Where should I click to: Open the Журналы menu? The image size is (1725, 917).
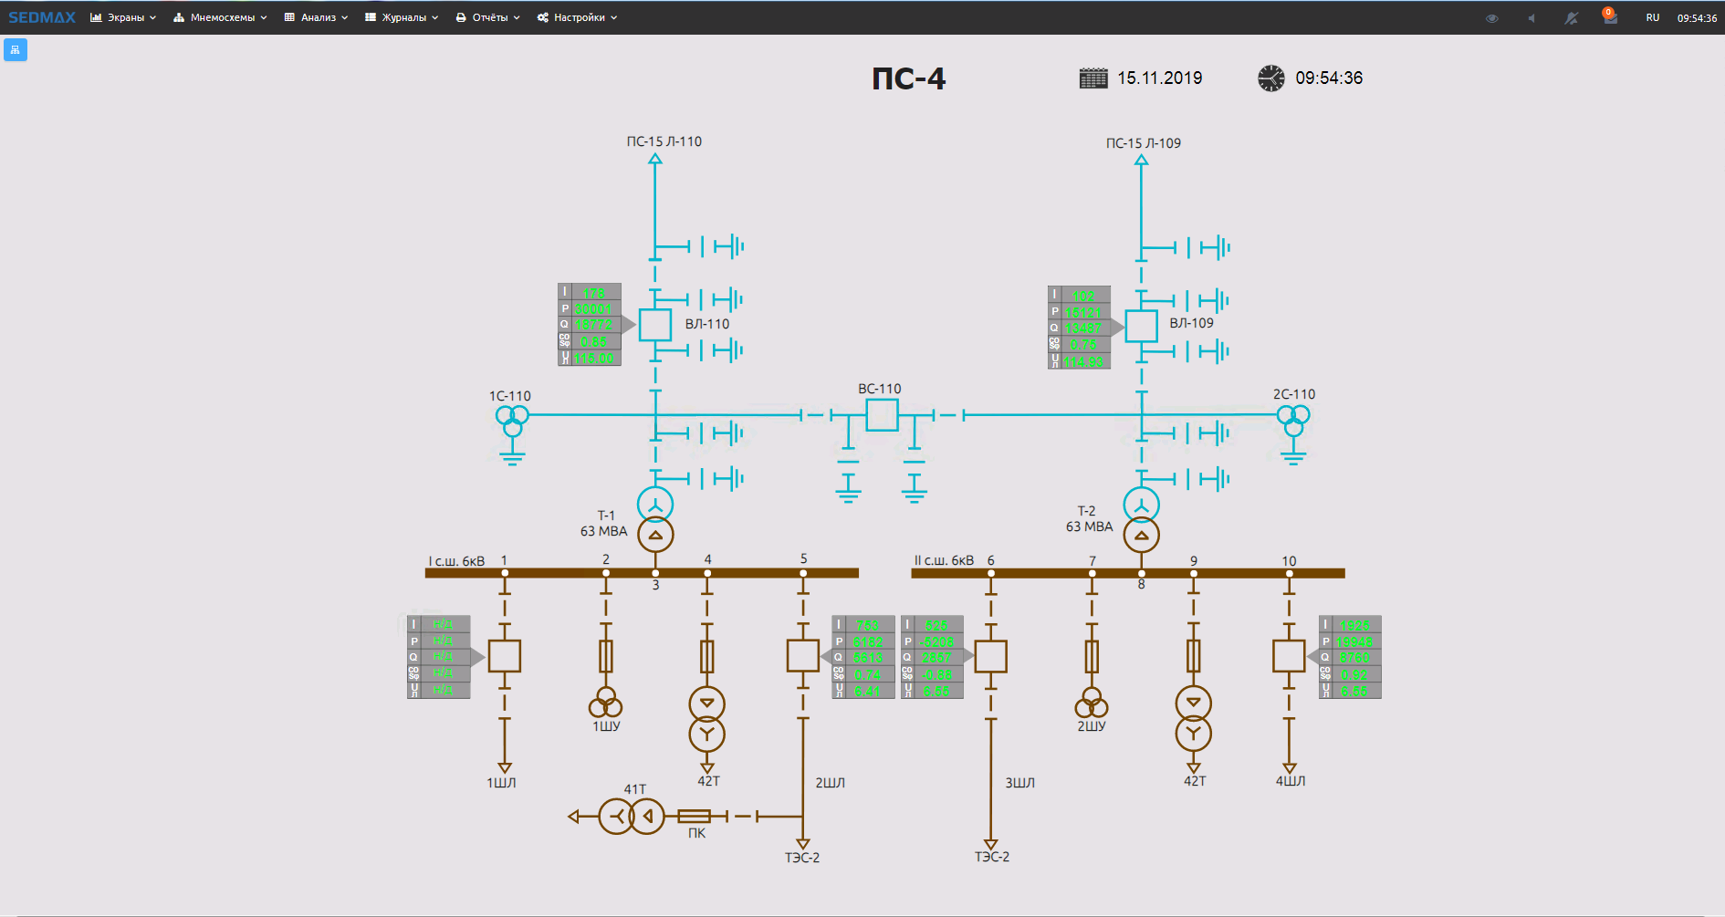[402, 17]
